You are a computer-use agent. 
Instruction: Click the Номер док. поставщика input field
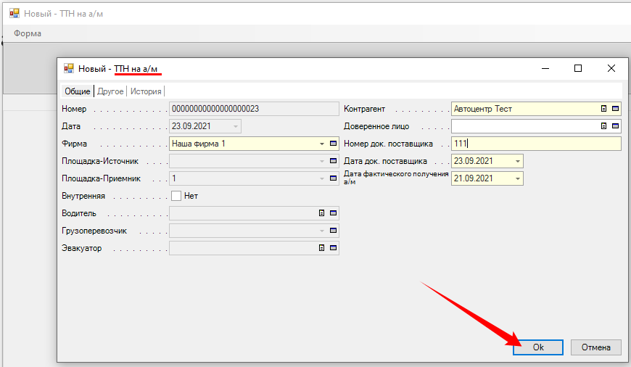[535, 144]
